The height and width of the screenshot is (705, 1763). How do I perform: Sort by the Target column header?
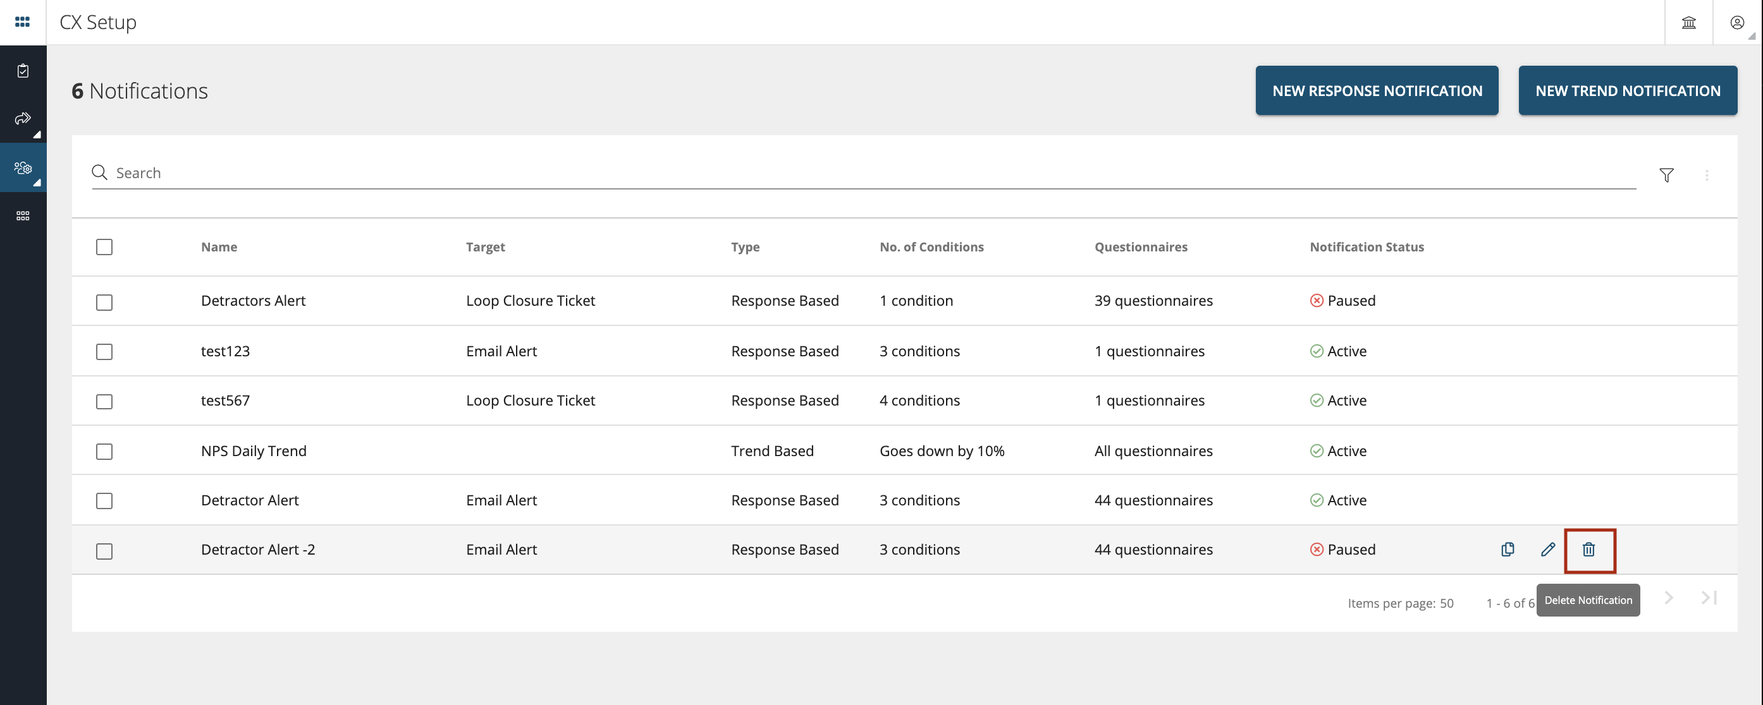[x=485, y=247]
